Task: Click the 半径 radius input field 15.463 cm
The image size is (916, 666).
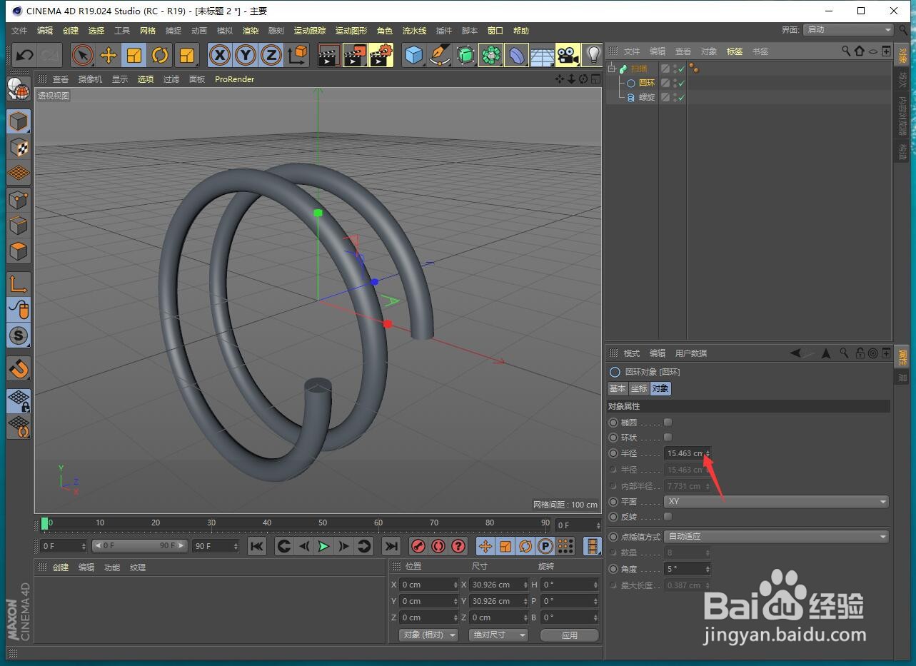Action: (x=687, y=453)
